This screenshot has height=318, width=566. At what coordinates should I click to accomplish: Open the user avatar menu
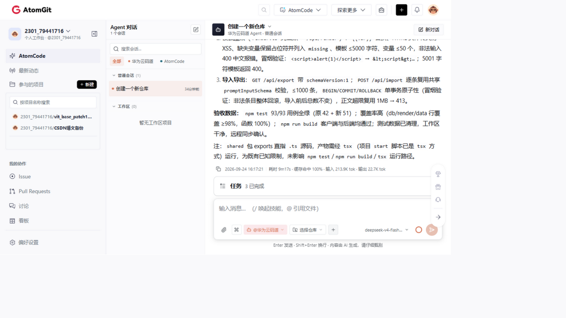(x=433, y=10)
